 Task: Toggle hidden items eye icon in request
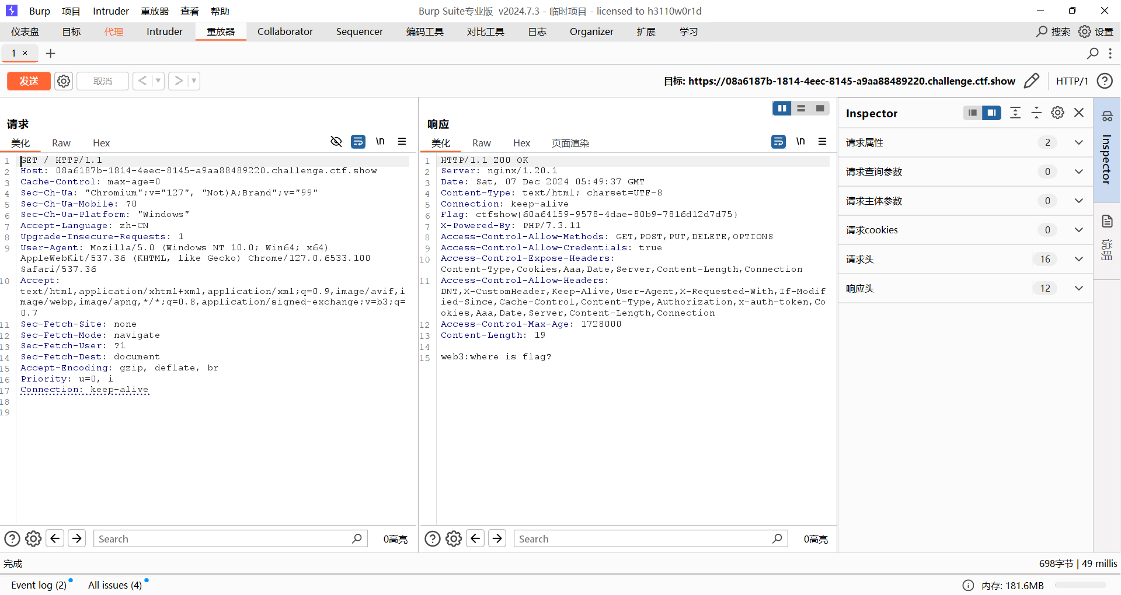click(x=336, y=141)
